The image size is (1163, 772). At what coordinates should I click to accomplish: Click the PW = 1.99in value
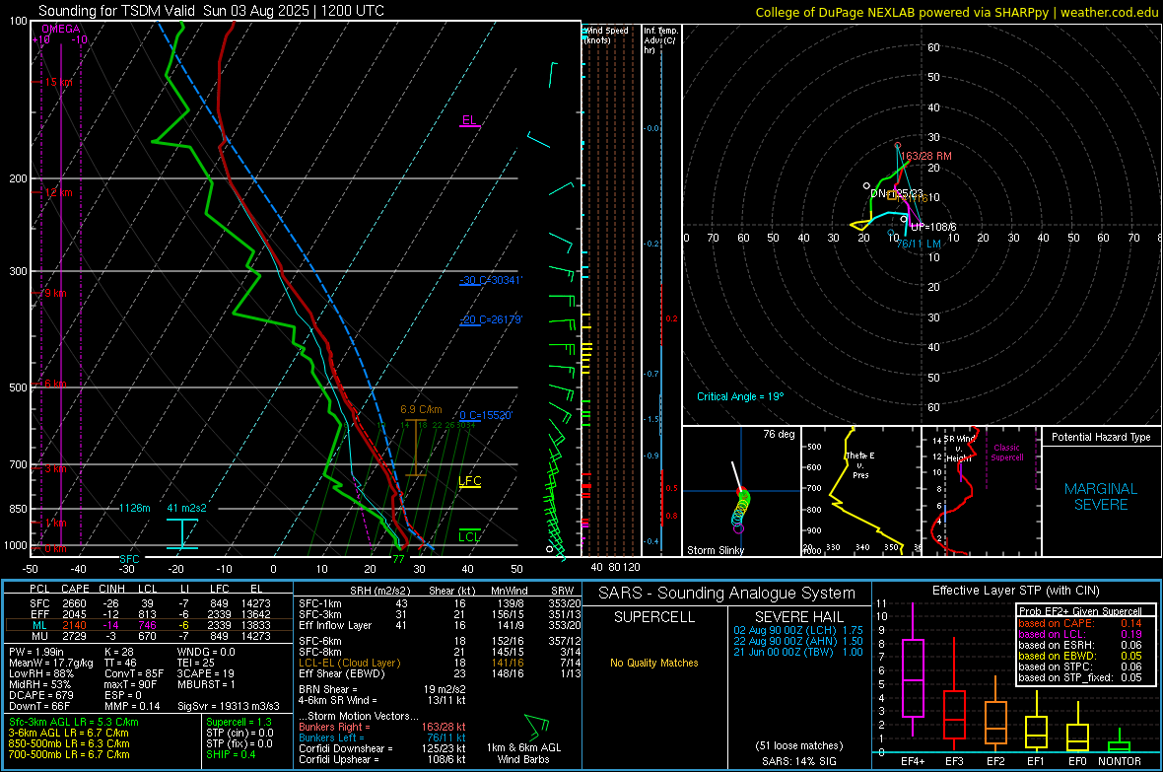35,652
